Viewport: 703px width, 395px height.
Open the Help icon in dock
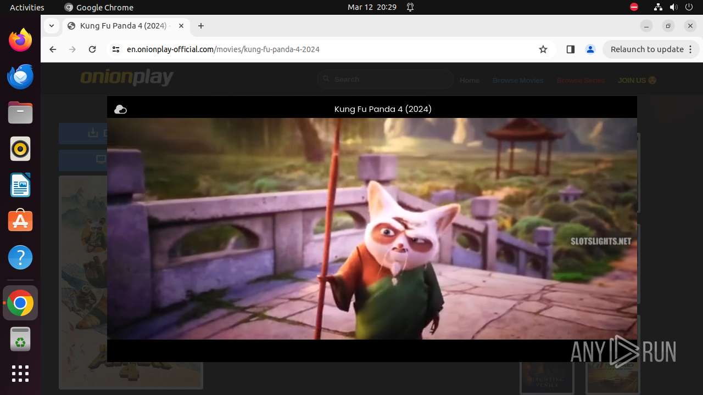pyautogui.click(x=20, y=257)
